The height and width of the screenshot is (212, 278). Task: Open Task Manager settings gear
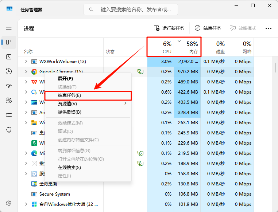coord(9,203)
